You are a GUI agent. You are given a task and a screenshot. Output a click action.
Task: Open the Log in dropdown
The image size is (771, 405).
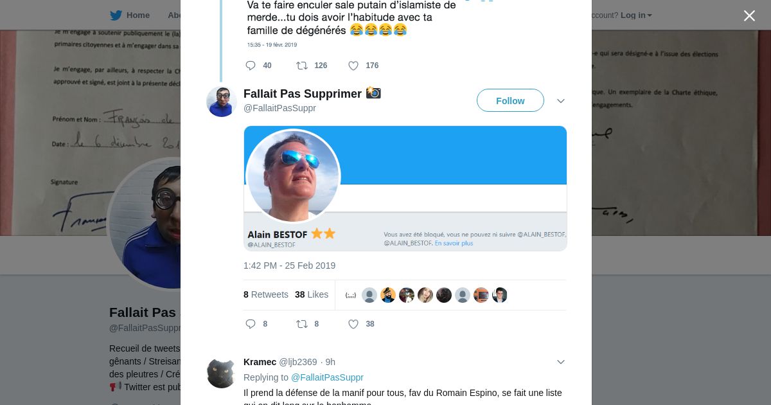(x=636, y=15)
